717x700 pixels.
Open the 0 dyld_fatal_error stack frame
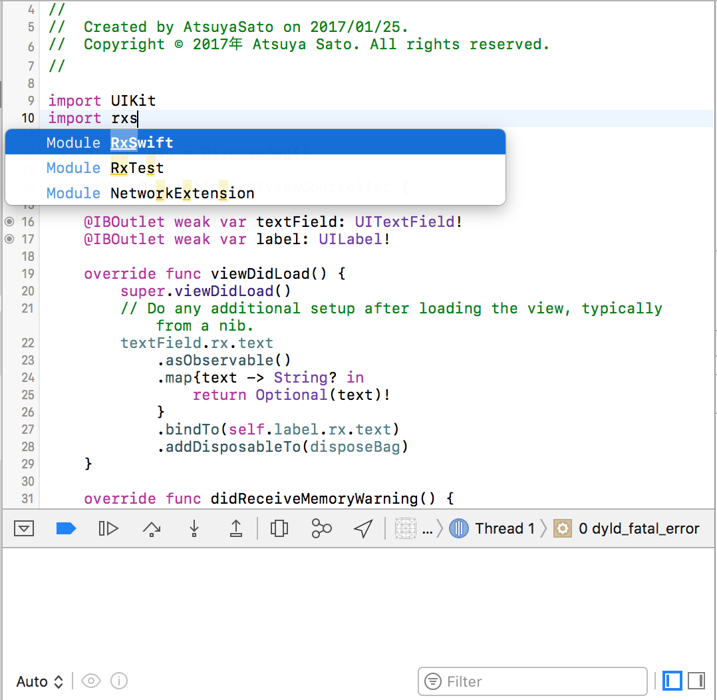[639, 528]
